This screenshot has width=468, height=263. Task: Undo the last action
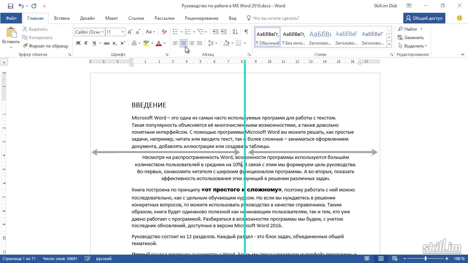pos(21,6)
